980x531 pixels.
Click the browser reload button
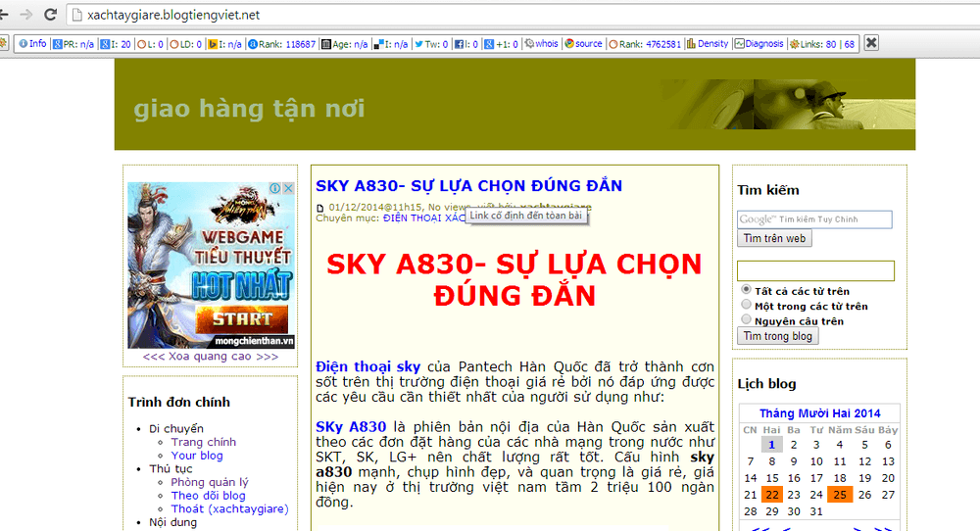tap(51, 15)
